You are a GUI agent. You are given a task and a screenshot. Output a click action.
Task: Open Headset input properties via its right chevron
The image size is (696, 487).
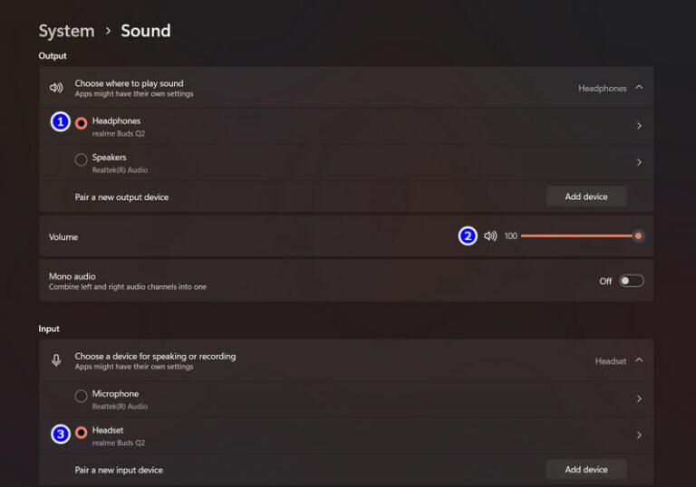tap(639, 435)
